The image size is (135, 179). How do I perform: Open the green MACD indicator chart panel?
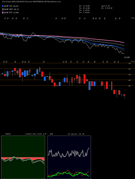point(23,157)
